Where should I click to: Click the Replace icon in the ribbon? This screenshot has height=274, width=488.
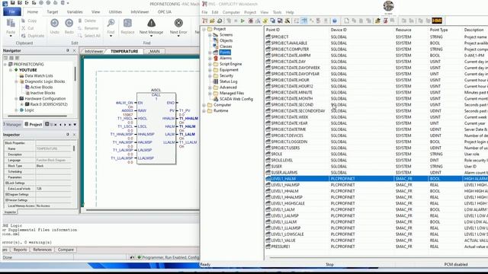pos(127,23)
